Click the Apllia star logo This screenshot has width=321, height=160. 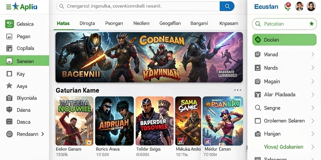point(16,7)
